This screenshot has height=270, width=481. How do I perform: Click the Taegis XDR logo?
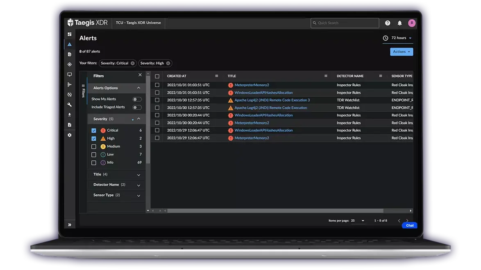click(x=88, y=22)
